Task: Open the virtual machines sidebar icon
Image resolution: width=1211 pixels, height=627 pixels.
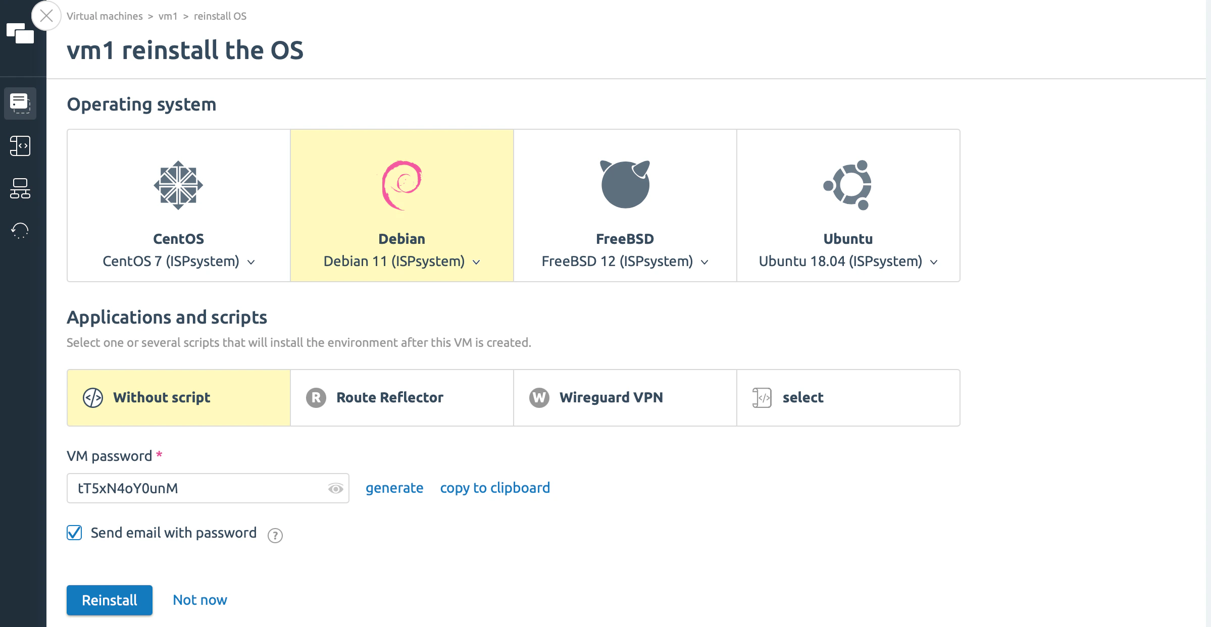Action: 20,103
